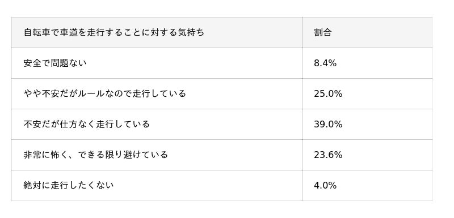Click the 39.0% percentage cell
Viewport: 454px width, 218px height.
(367, 125)
